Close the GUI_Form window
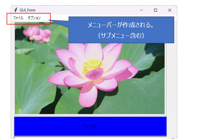 pyautogui.click(x=170, y=10)
